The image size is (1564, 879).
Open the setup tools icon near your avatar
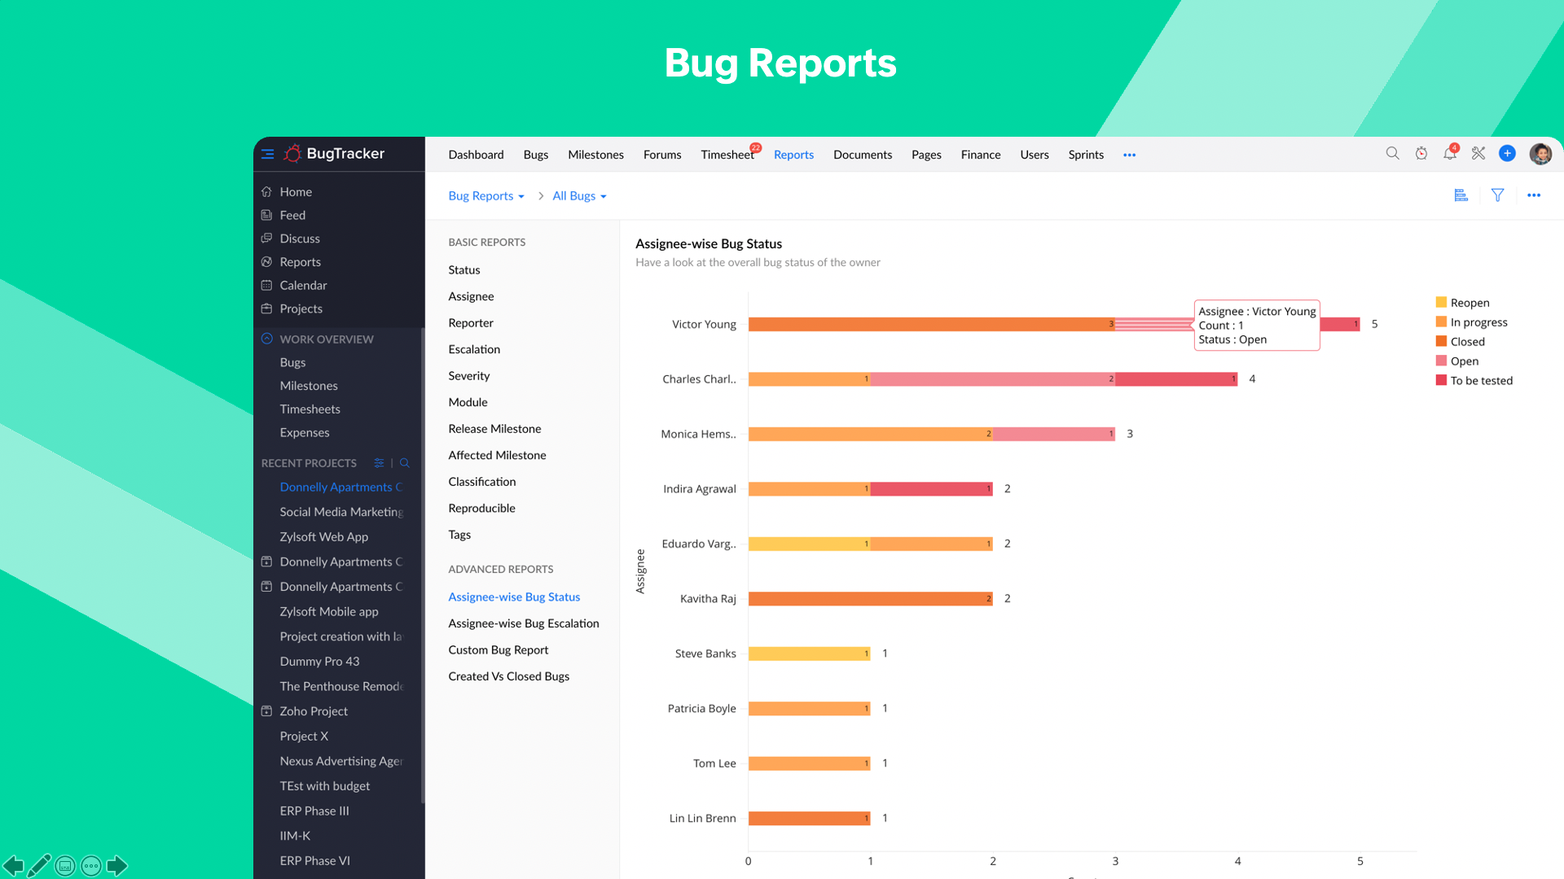(x=1478, y=153)
